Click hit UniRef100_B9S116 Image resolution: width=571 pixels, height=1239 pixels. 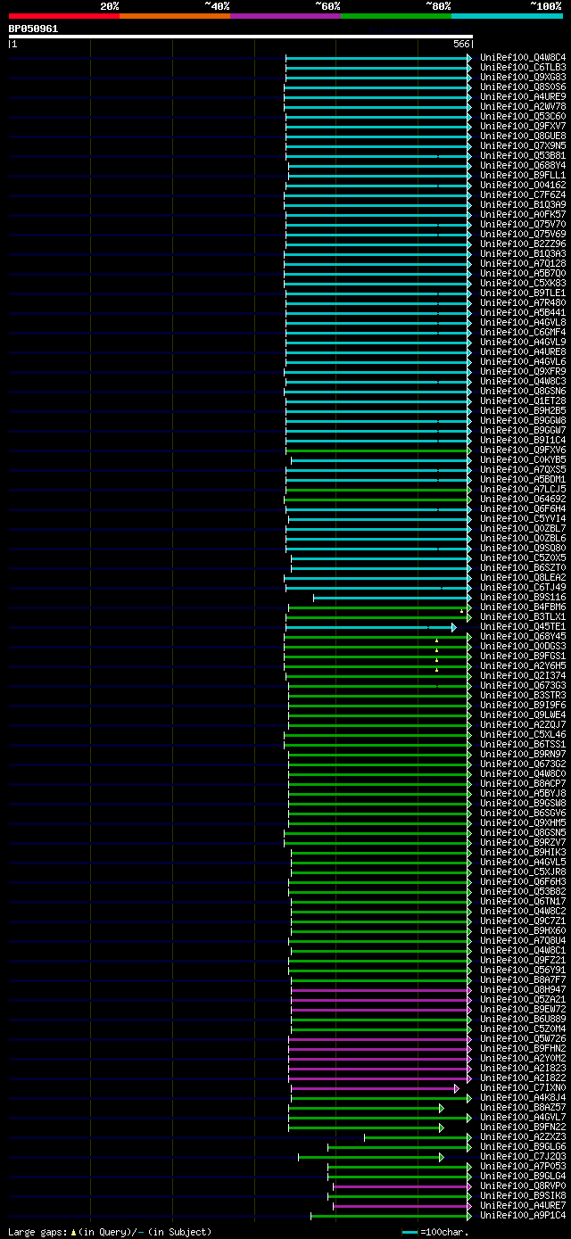(523, 597)
